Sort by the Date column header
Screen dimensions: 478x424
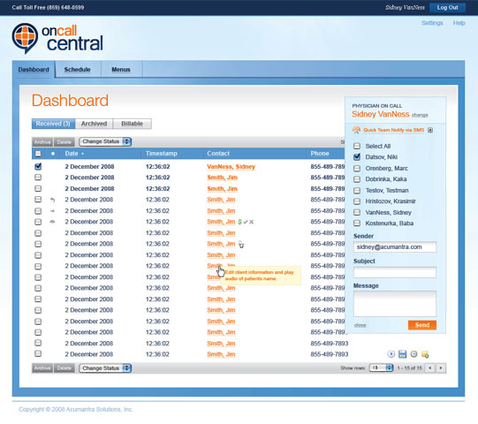pyautogui.click(x=72, y=154)
